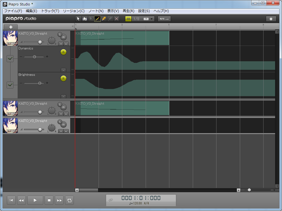Solo the top KAITO_V3_Straight track
282x211 pixels.
pos(60,34)
